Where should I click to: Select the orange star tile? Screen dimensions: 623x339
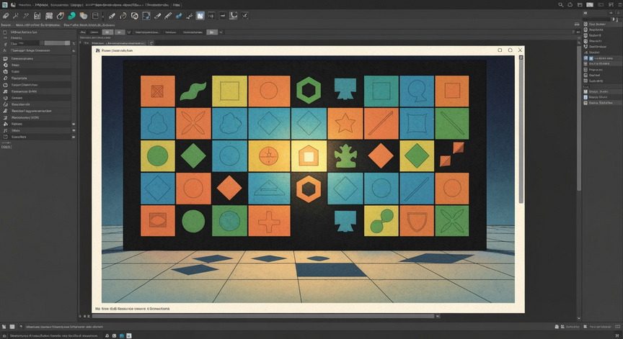[345, 123]
